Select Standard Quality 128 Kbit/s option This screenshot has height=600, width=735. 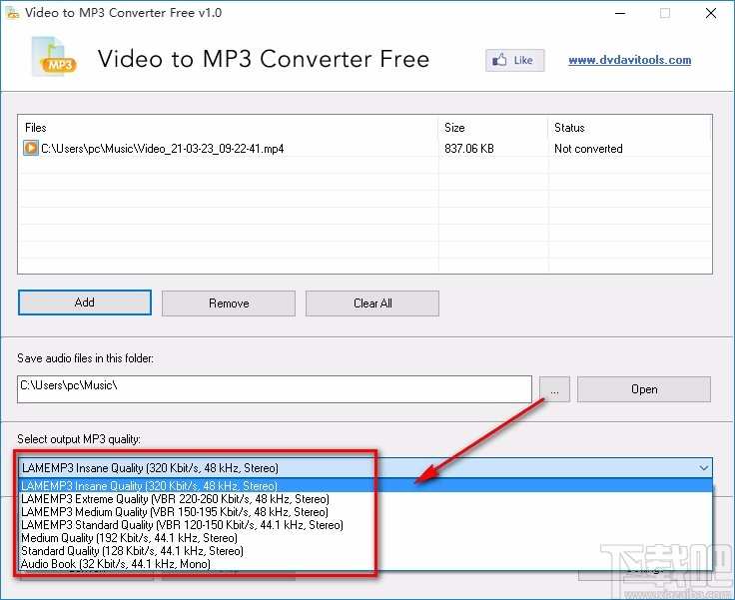click(366, 551)
